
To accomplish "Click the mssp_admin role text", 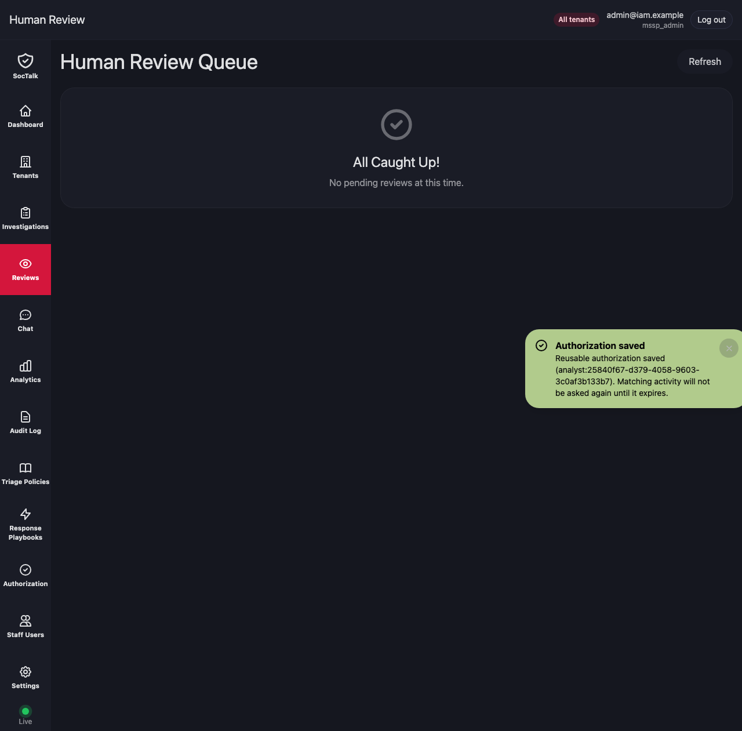I will pos(663,26).
